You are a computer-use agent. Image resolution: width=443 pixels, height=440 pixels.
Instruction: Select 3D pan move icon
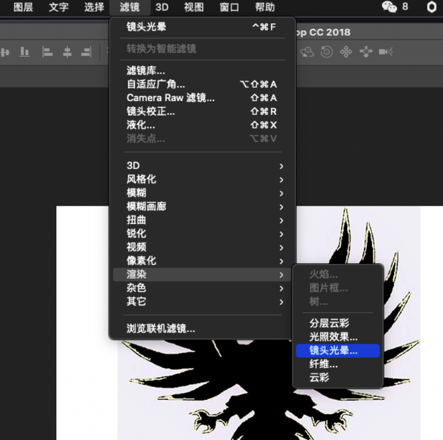(x=346, y=52)
